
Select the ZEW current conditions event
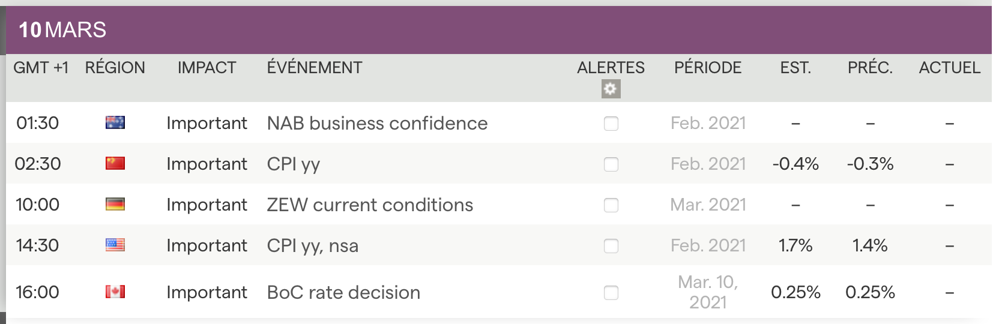[370, 205]
